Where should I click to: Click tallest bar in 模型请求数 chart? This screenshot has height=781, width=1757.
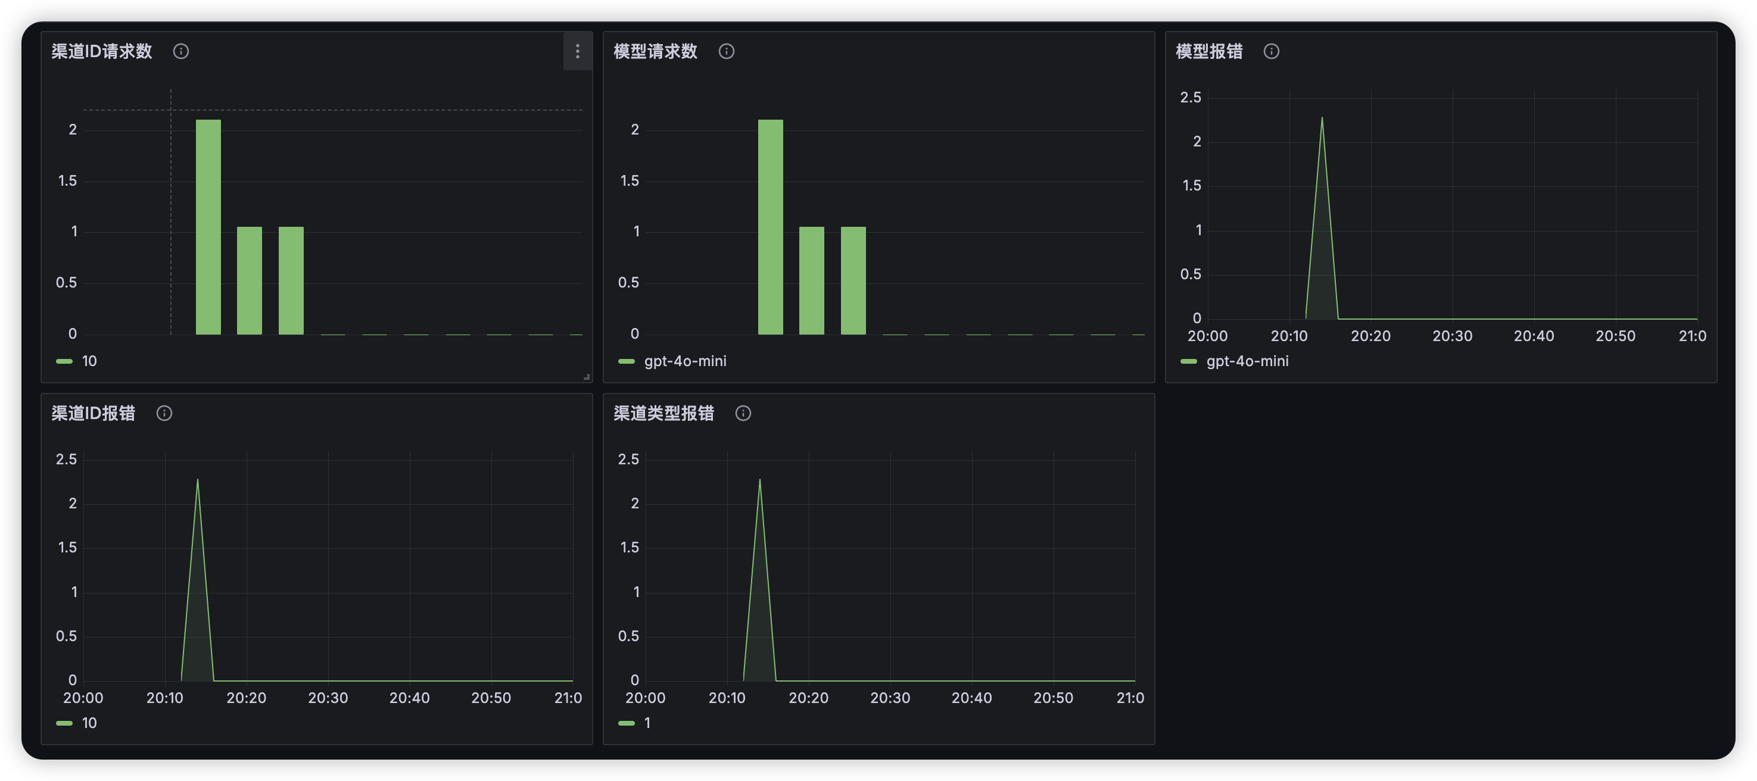(770, 227)
